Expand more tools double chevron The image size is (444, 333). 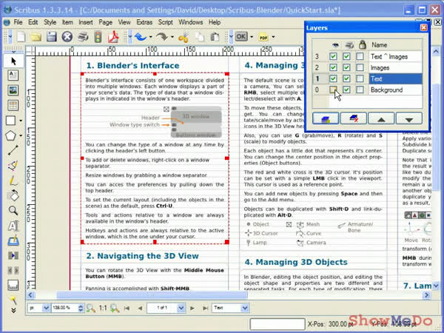tap(13, 311)
